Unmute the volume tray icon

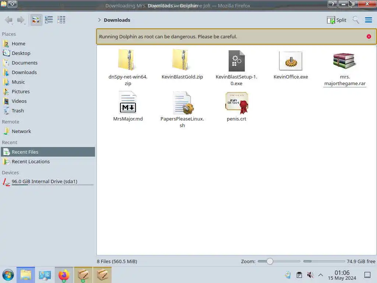coord(310,275)
